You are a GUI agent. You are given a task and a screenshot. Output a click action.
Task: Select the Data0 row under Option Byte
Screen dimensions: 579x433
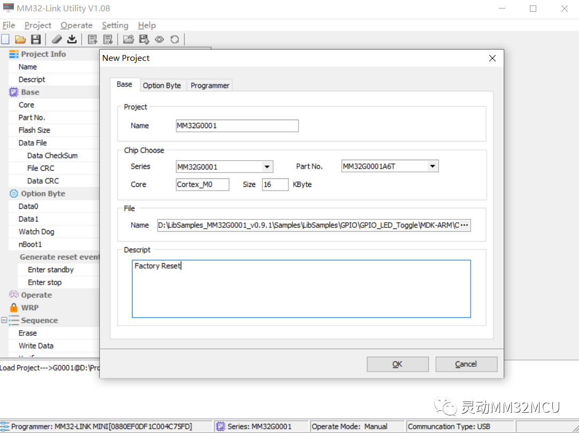(54, 206)
